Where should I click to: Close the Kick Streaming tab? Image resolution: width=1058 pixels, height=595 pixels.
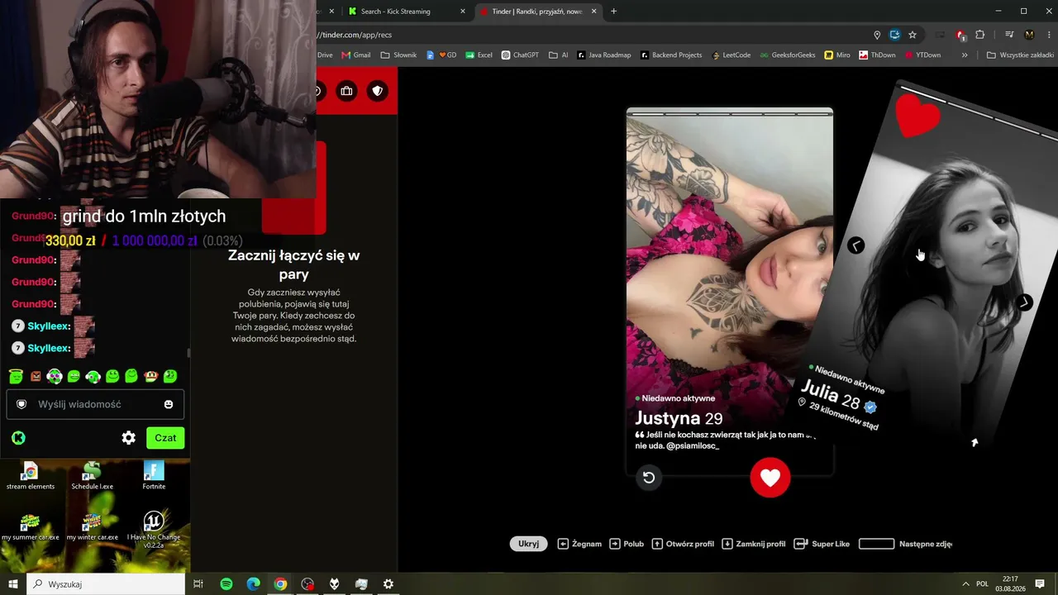click(x=463, y=12)
